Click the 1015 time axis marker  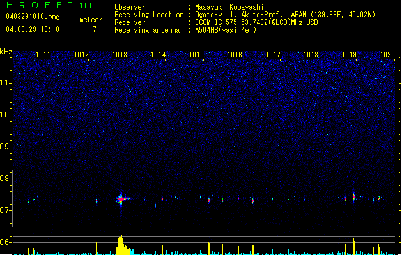[196, 55]
